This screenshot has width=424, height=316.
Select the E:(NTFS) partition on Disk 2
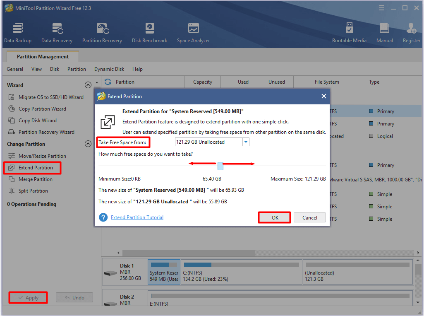[x=280, y=298]
